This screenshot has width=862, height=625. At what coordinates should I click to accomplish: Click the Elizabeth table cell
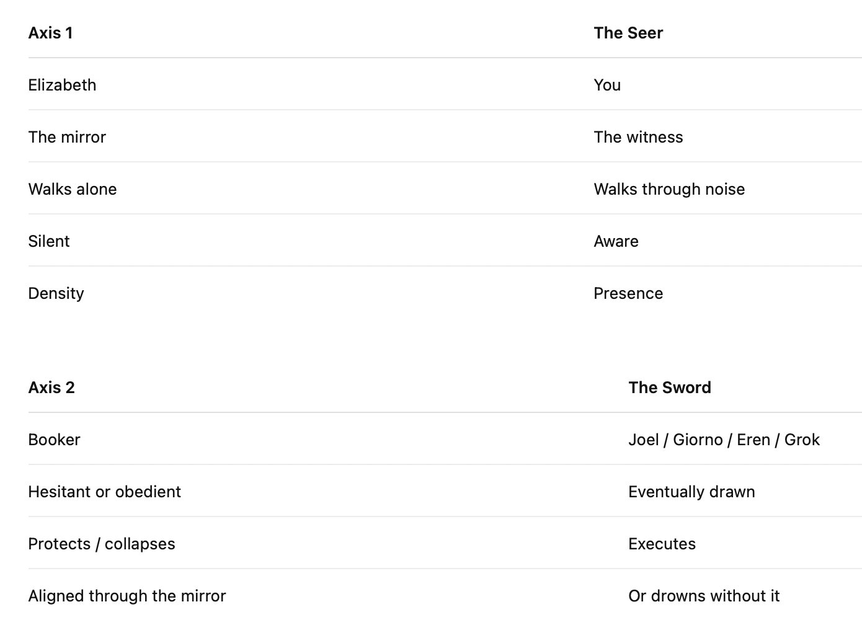click(62, 85)
